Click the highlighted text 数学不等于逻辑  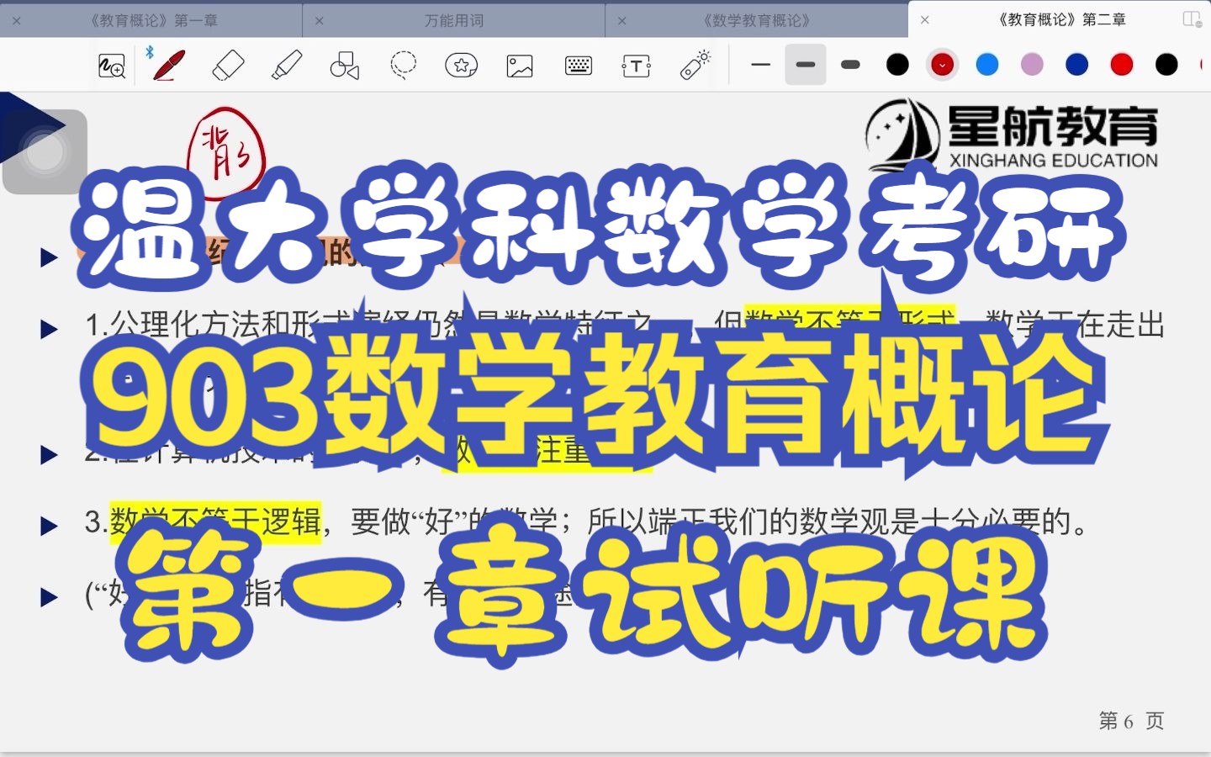(x=215, y=521)
